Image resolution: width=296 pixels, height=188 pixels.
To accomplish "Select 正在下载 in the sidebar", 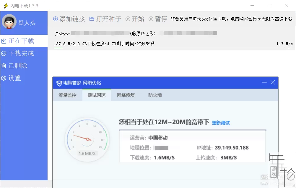I will tap(24, 41).
